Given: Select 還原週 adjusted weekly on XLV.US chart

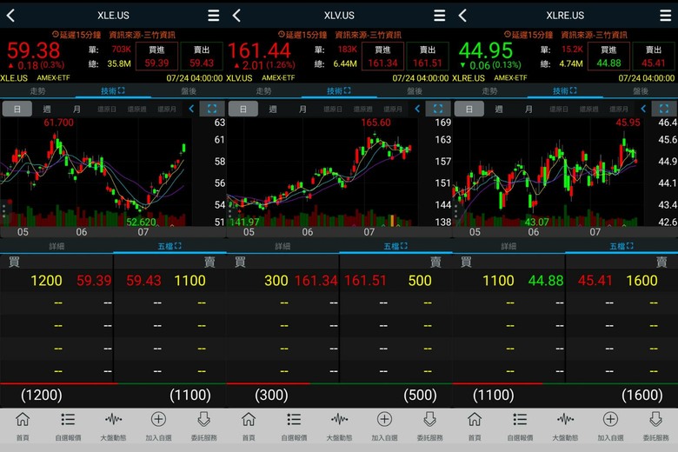Looking at the screenshot, I should pyautogui.click(x=362, y=109).
